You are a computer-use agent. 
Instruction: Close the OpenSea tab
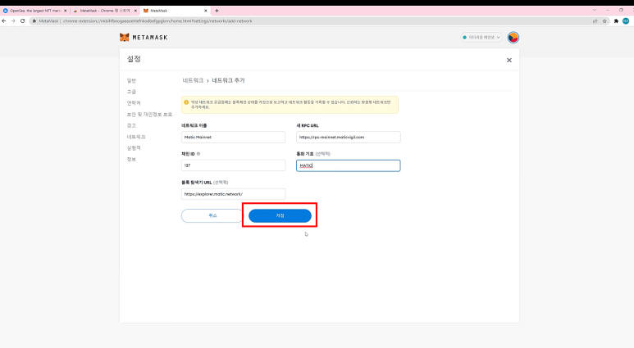tap(66, 11)
